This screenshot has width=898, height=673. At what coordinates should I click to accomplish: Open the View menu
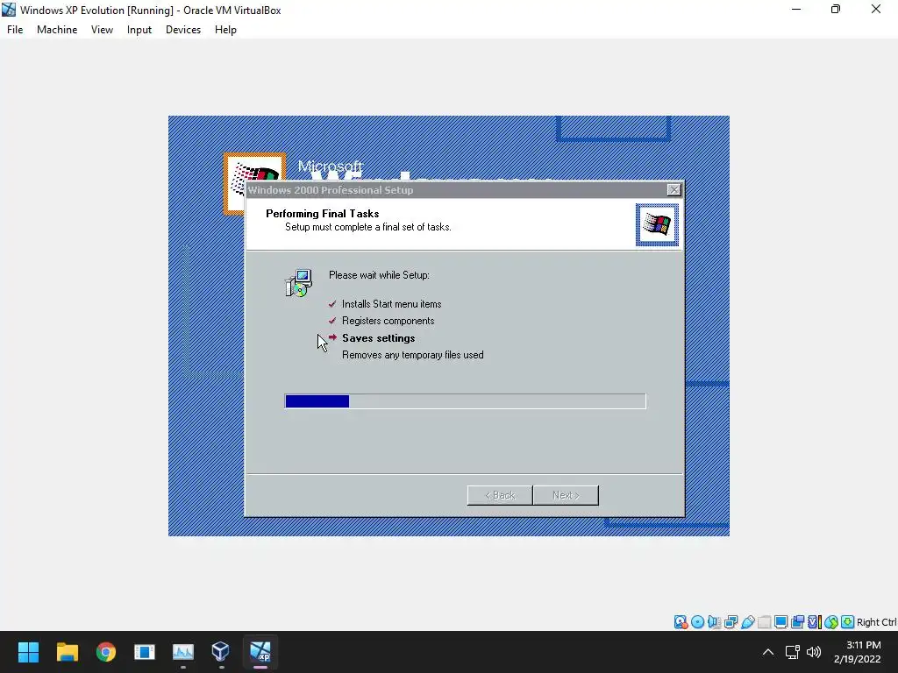[102, 30]
